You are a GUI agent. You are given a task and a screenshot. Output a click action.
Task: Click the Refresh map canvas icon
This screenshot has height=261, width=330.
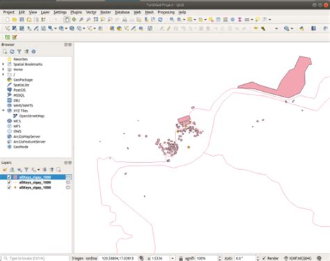160,19
